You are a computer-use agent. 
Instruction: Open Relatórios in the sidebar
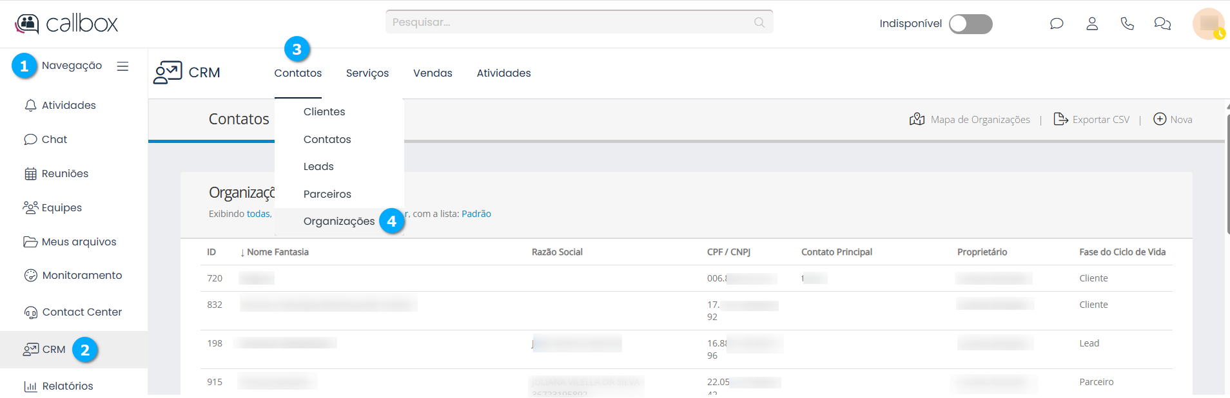coord(67,386)
